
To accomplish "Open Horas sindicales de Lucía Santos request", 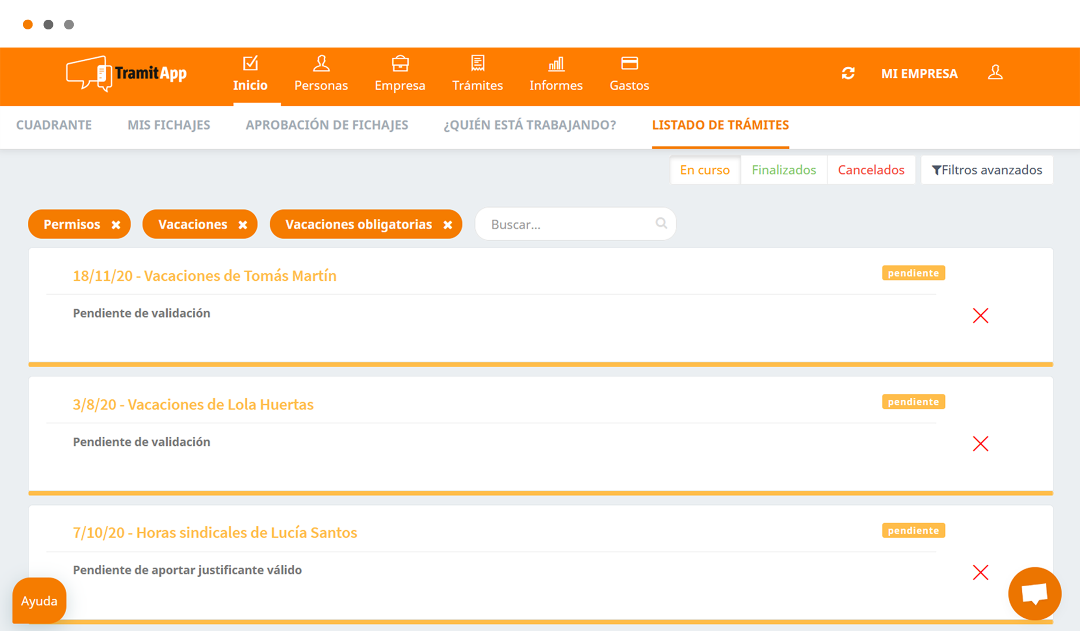I will point(215,532).
